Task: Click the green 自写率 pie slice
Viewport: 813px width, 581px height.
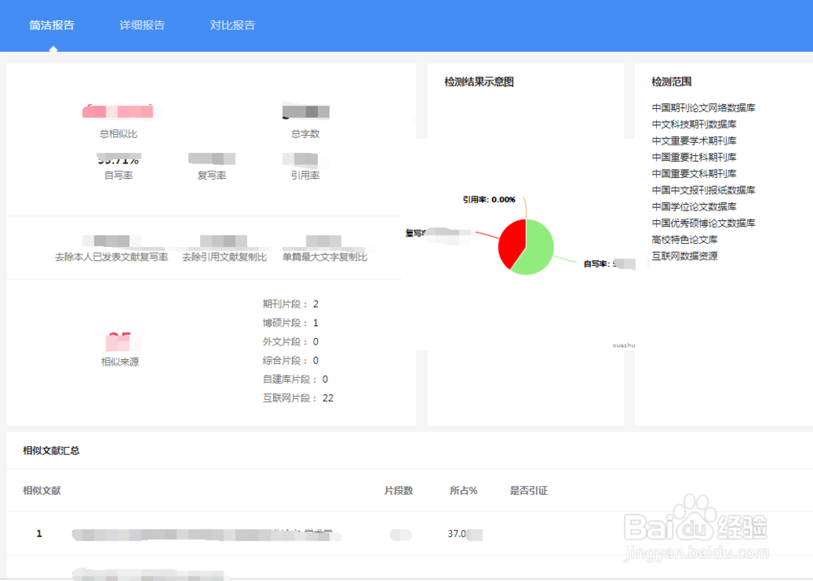Action: (x=538, y=244)
